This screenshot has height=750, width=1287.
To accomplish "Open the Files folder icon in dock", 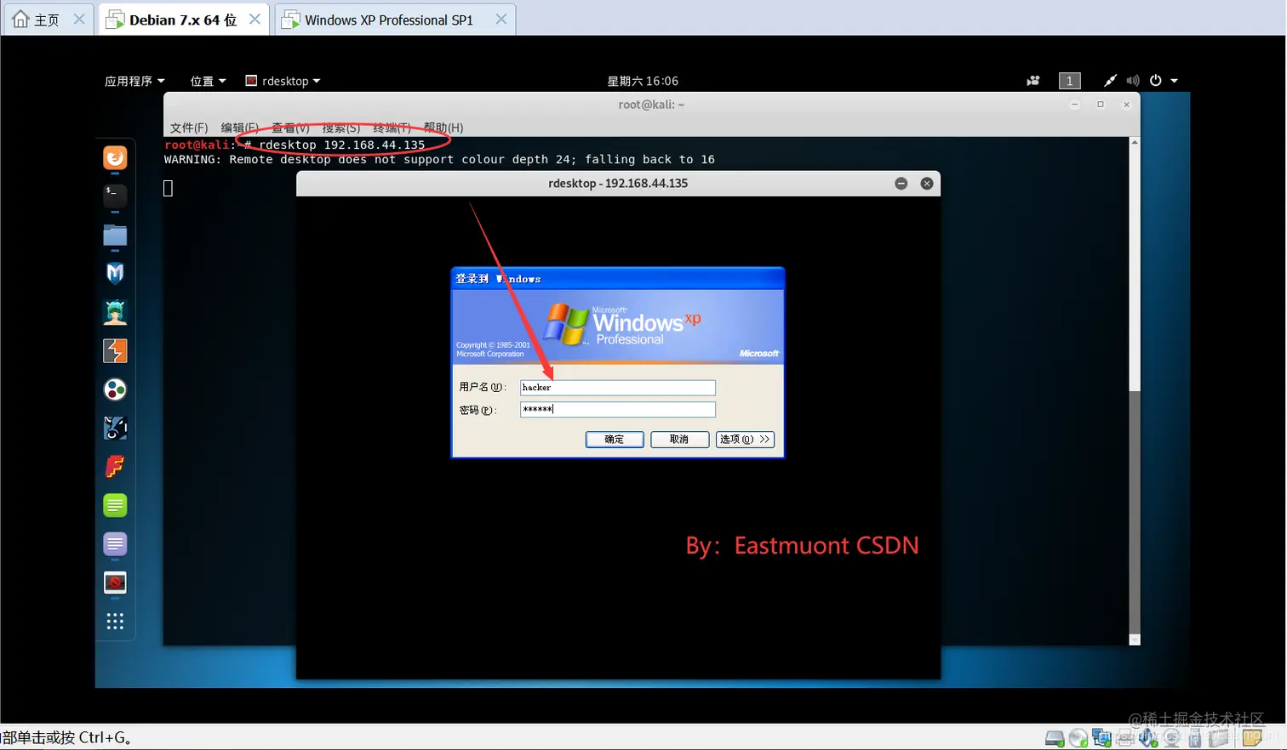I will [115, 235].
